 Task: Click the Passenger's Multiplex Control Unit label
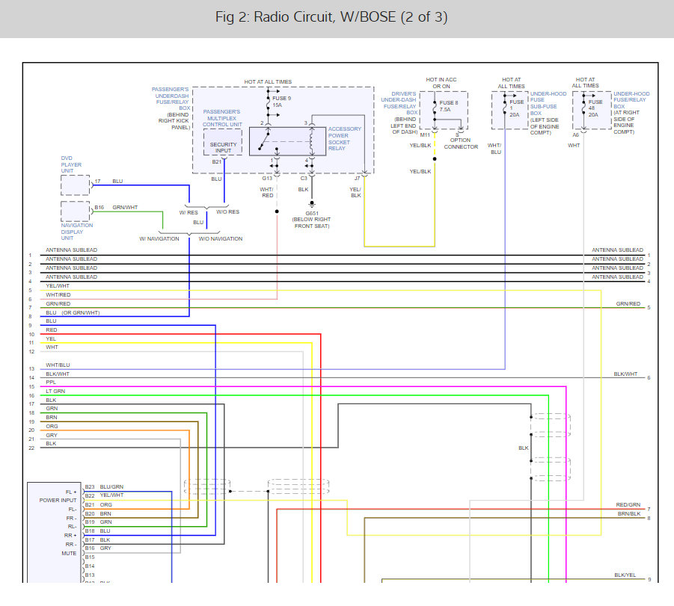[x=224, y=118]
